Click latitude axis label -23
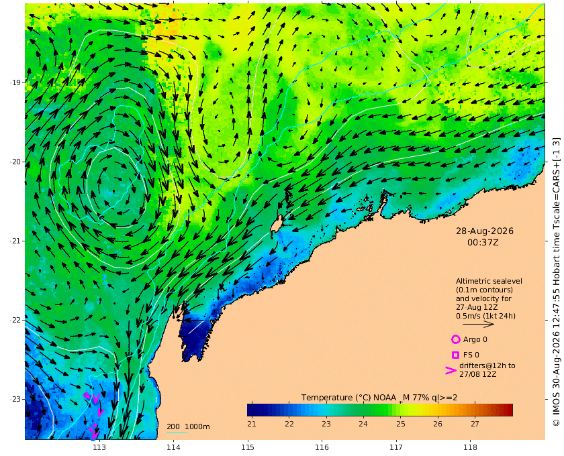This screenshot has width=564, height=456. click(x=16, y=399)
